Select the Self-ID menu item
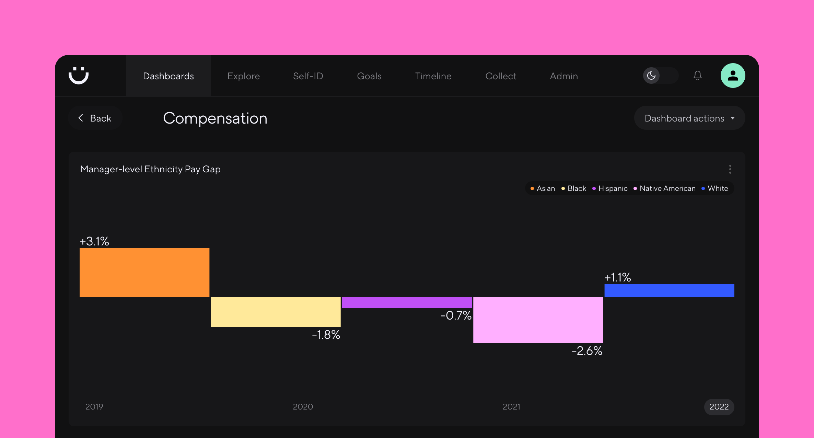 (x=309, y=76)
